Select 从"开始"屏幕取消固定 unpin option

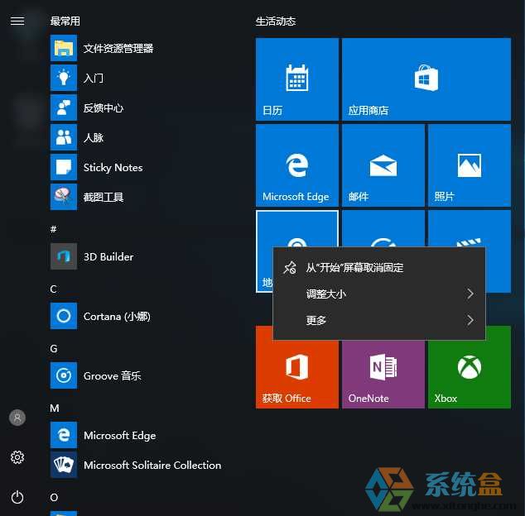click(379, 268)
